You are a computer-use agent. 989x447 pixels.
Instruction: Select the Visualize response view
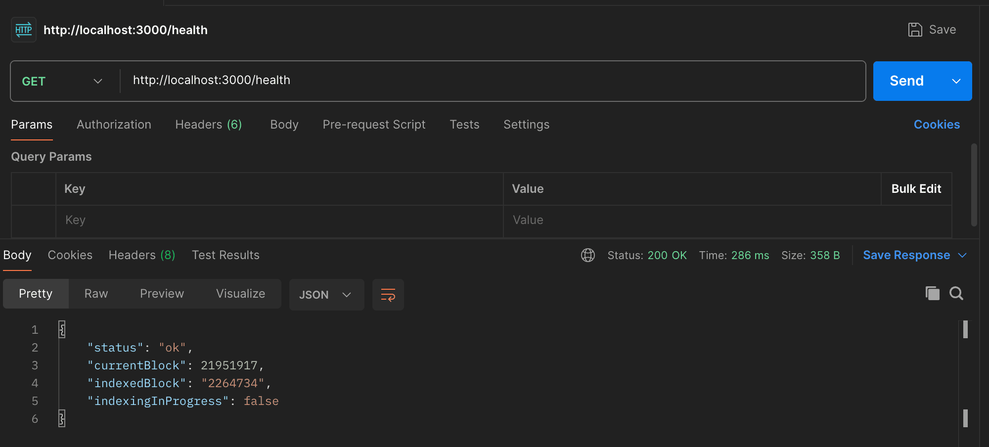240,294
